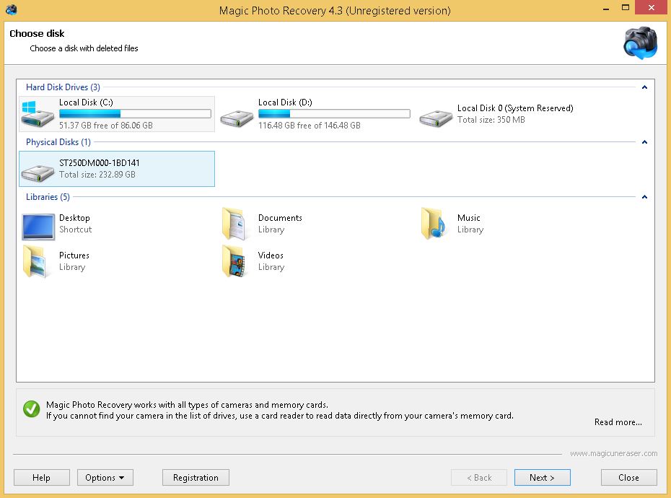This screenshot has height=498, width=671.
Task: Select Local Disk 0 System Reserved icon
Action: click(x=436, y=118)
